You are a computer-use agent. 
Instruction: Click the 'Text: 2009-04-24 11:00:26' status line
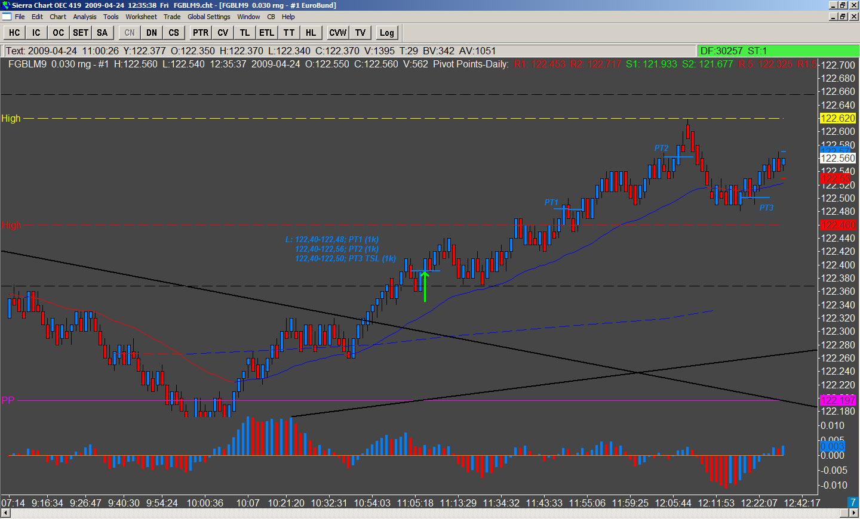pyautogui.click(x=63, y=51)
